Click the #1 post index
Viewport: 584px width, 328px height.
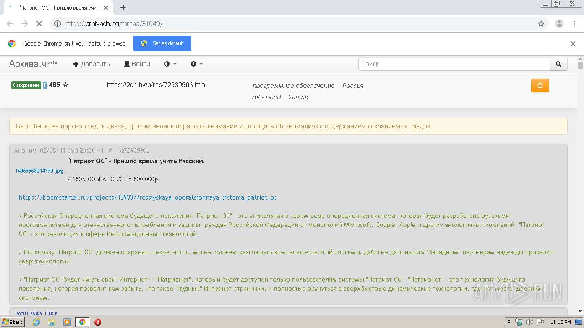112,150
